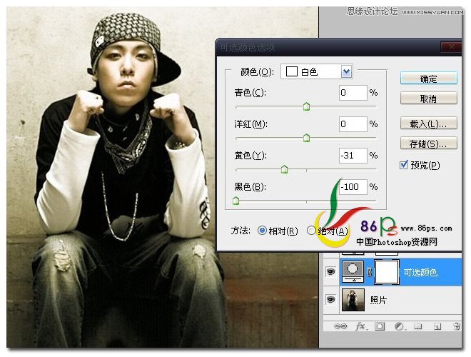Delete layer trash icon
This screenshot has height=357, width=471.
coord(457,326)
